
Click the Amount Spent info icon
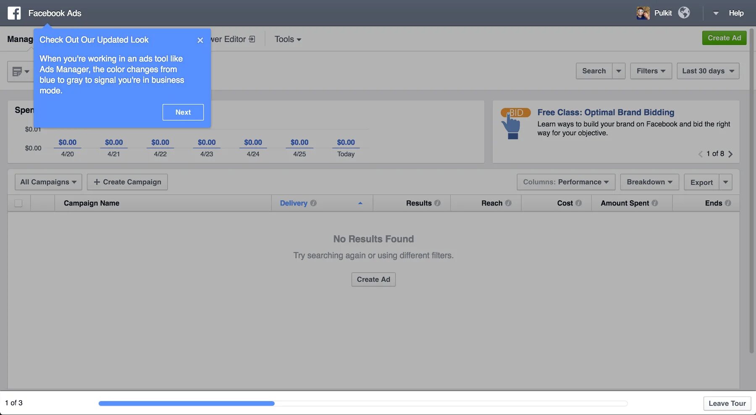click(654, 203)
